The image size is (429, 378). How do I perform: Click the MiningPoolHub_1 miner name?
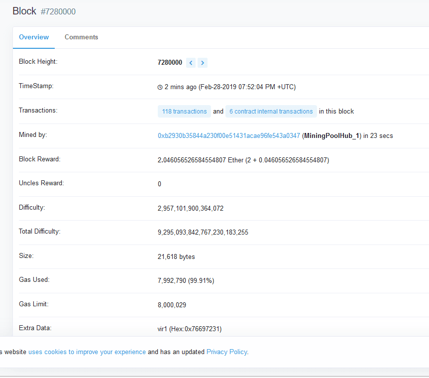coord(331,135)
